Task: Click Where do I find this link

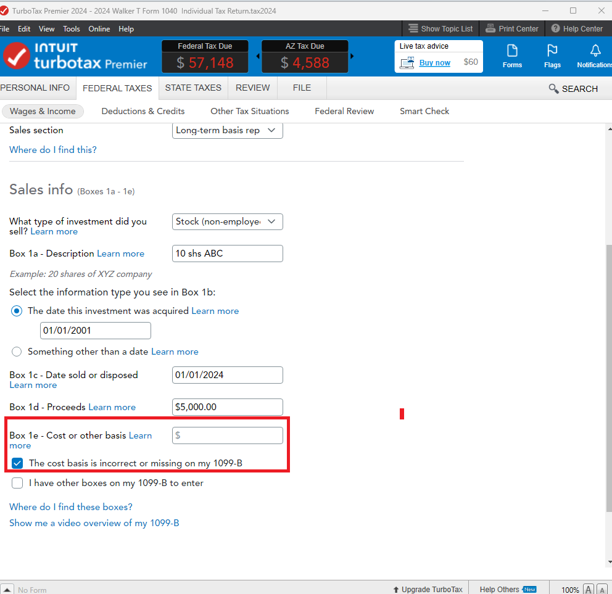Action: click(52, 150)
